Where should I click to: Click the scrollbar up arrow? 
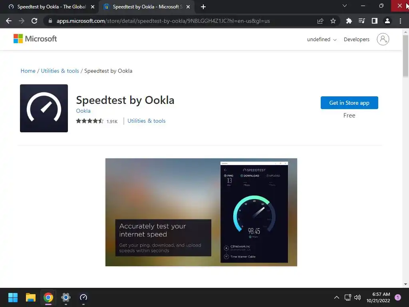405,32
